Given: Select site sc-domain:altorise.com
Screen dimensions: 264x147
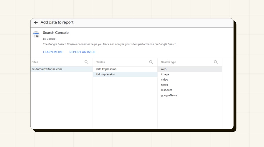Looking at the screenshot, I should point(62,69).
